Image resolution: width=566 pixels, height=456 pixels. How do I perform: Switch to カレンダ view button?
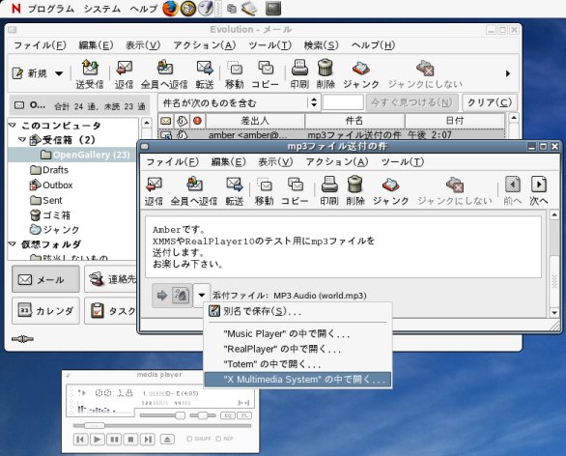point(45,311)
